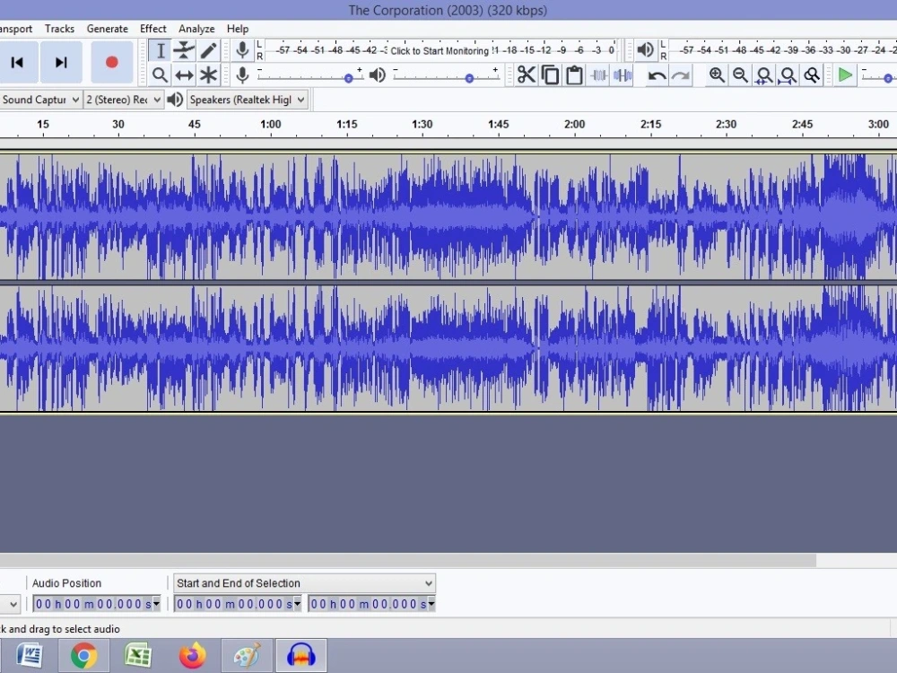
Task: Click the Skip to End button
Action: [61, 63]
